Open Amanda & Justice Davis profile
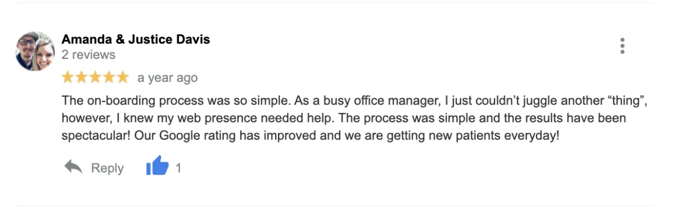This screenshot has height=215, width=675. [x=136, y=39]
